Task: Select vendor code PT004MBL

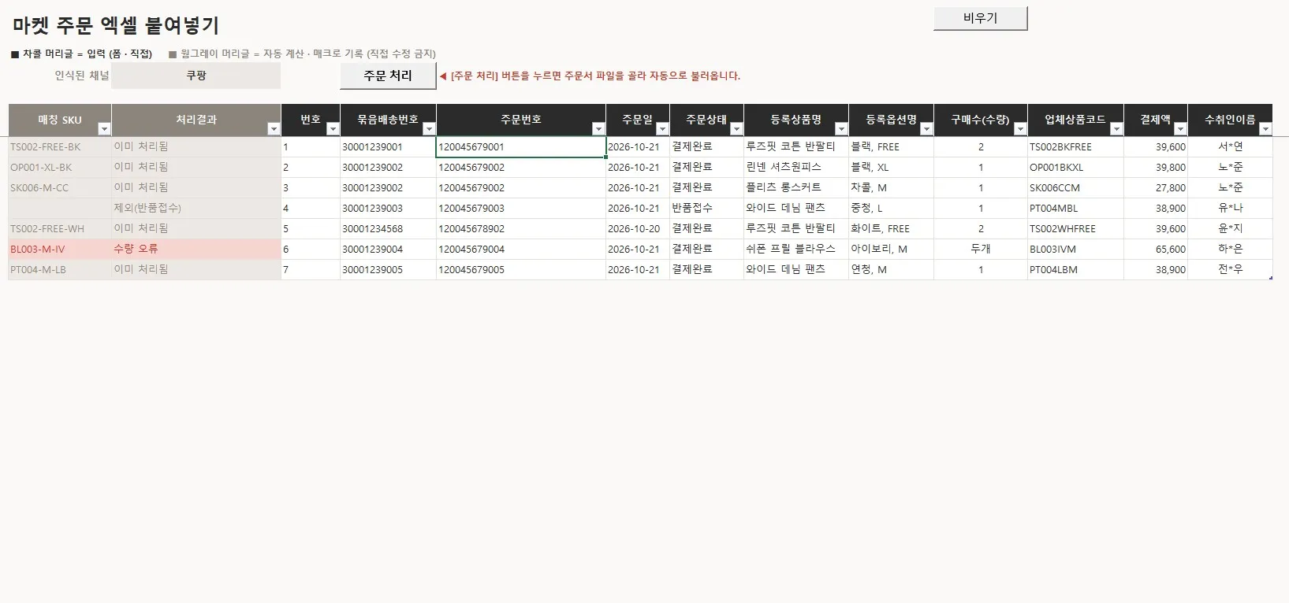Action: point(1076,209)
